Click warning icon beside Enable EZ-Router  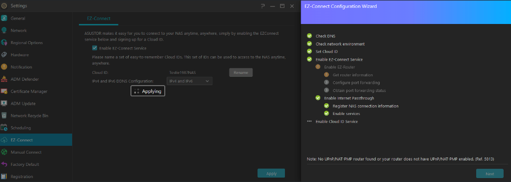coord(318,67)
